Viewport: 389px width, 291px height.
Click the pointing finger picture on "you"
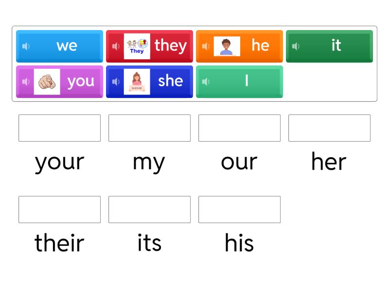coord(48,81)
